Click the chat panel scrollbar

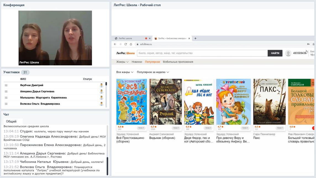coord(107,166)
